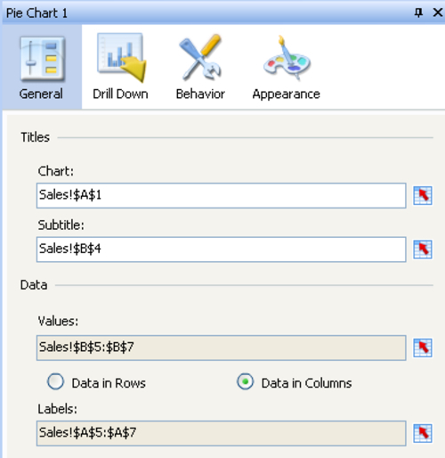The width and height of the screenshot is (445, 458).
Task: Switch to the Drill Down tab
Action: click(x=120, y=67)
